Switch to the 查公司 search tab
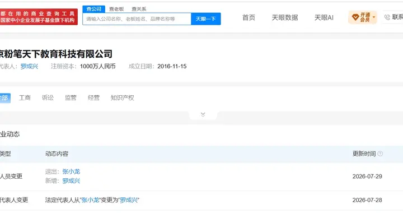 point(94,9)
